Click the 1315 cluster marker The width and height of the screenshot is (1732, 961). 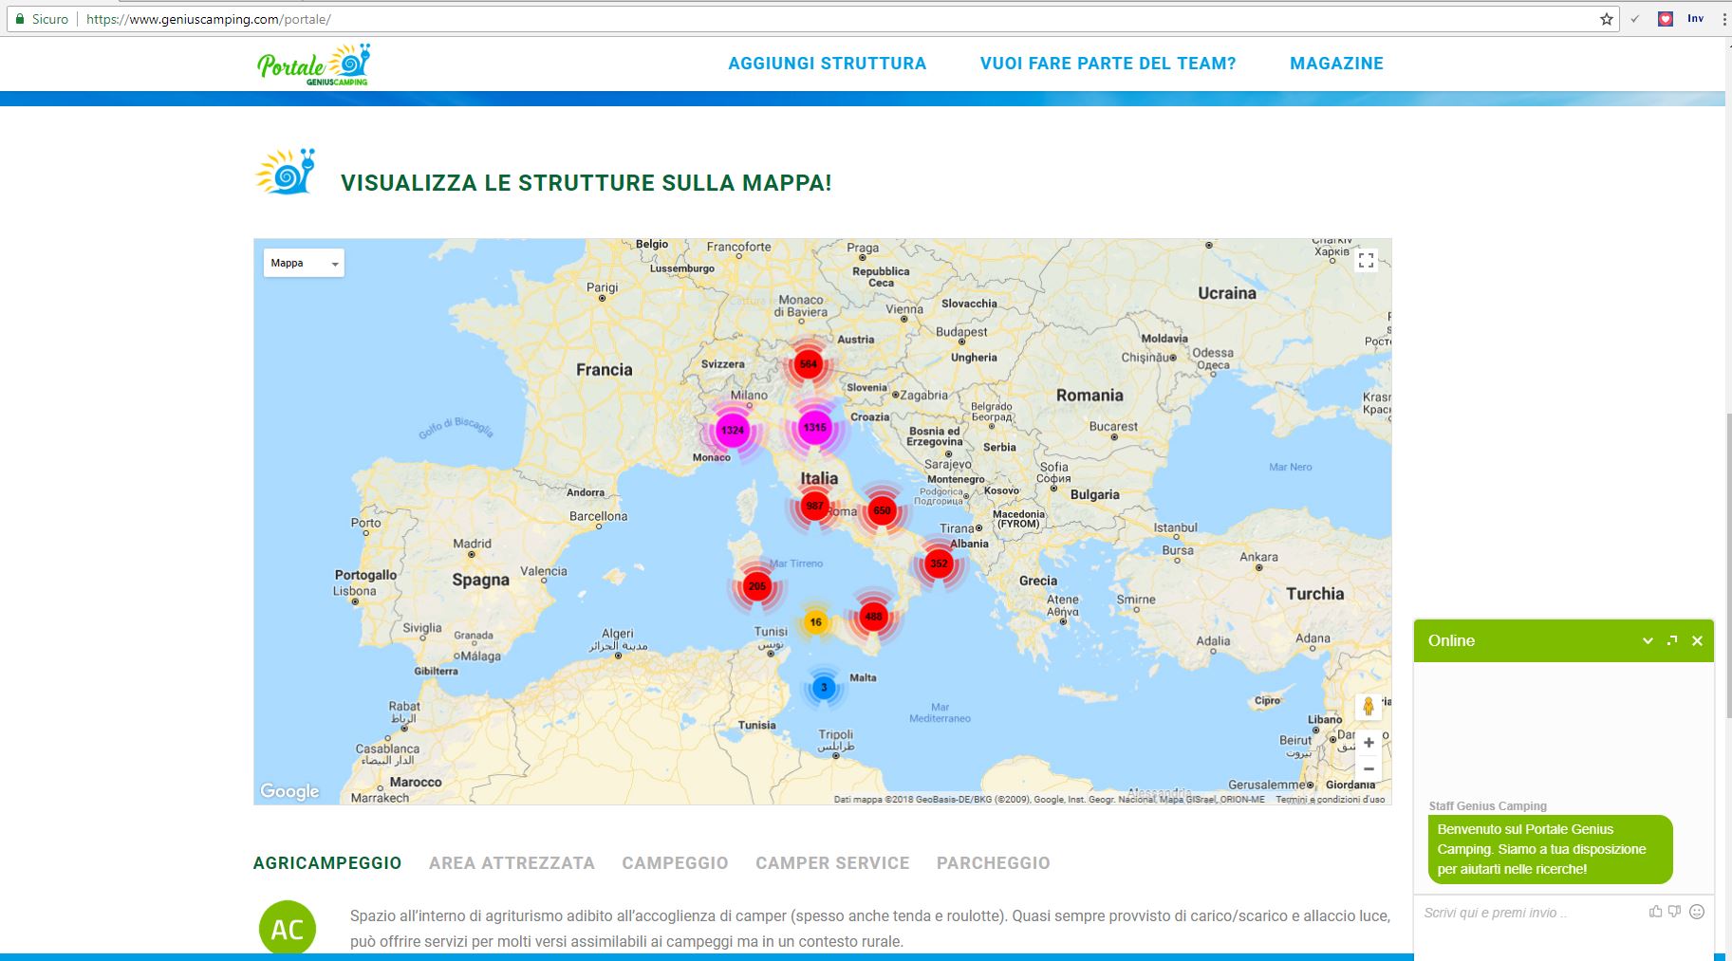pos(814,428)
